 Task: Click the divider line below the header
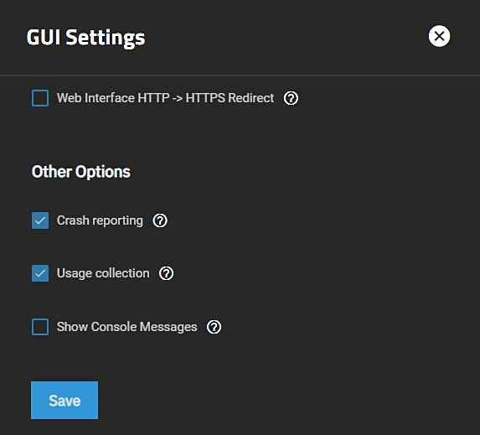click(x=240, y=75)
